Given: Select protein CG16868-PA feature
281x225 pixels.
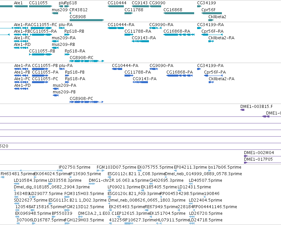Looking at the screenshot, I should [180, 76].
